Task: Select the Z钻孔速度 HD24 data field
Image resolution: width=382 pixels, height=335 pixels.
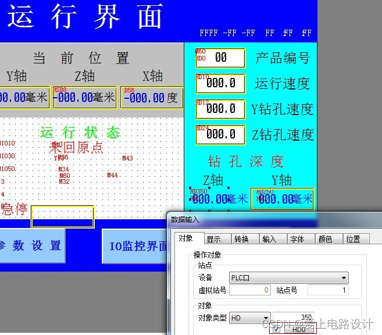Action: [x=220, y=135]
